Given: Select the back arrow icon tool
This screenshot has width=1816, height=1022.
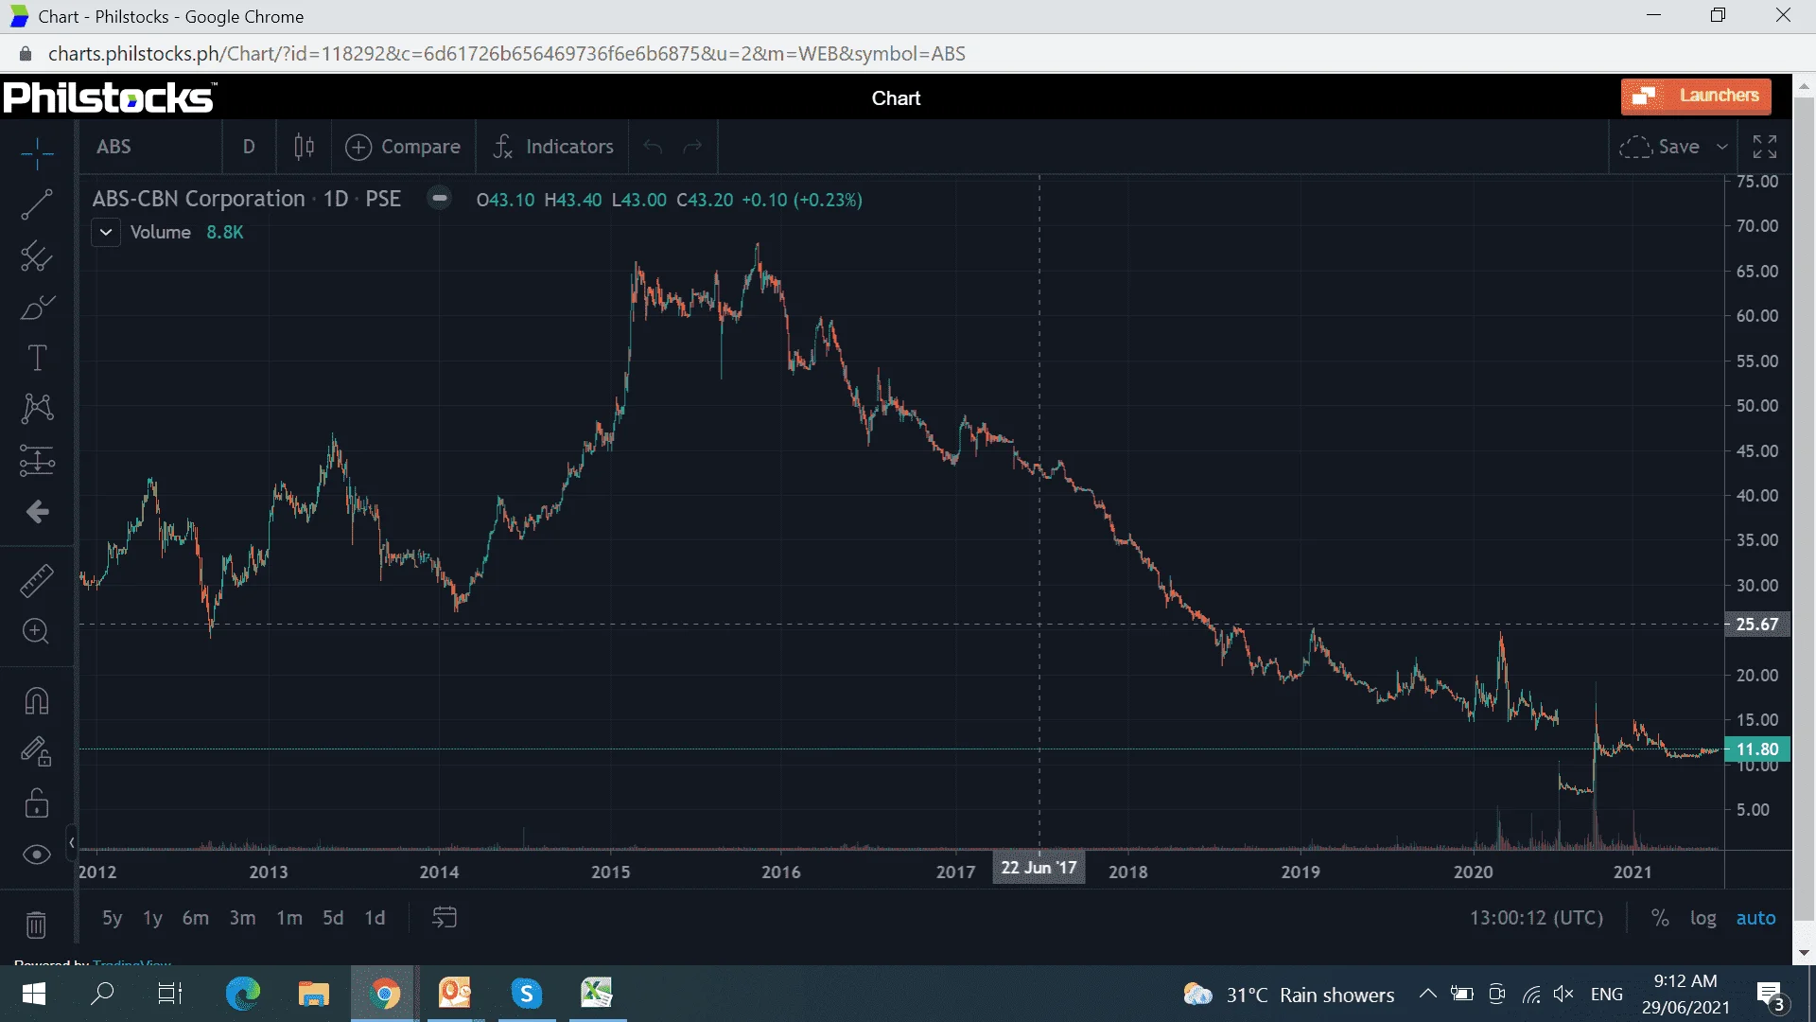Looking at the screenshot, I should click(x=37, y=512).
